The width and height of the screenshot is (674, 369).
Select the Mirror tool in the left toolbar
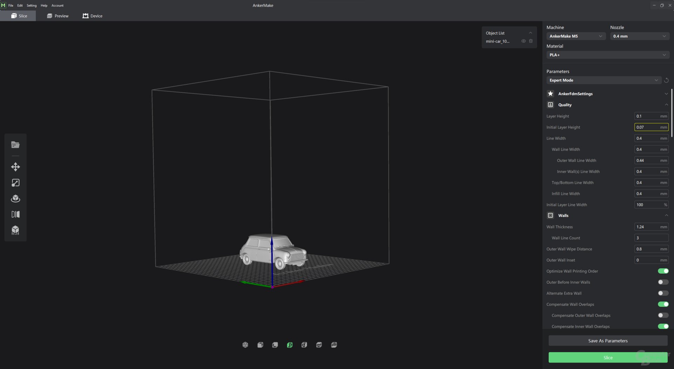(15, 214)
